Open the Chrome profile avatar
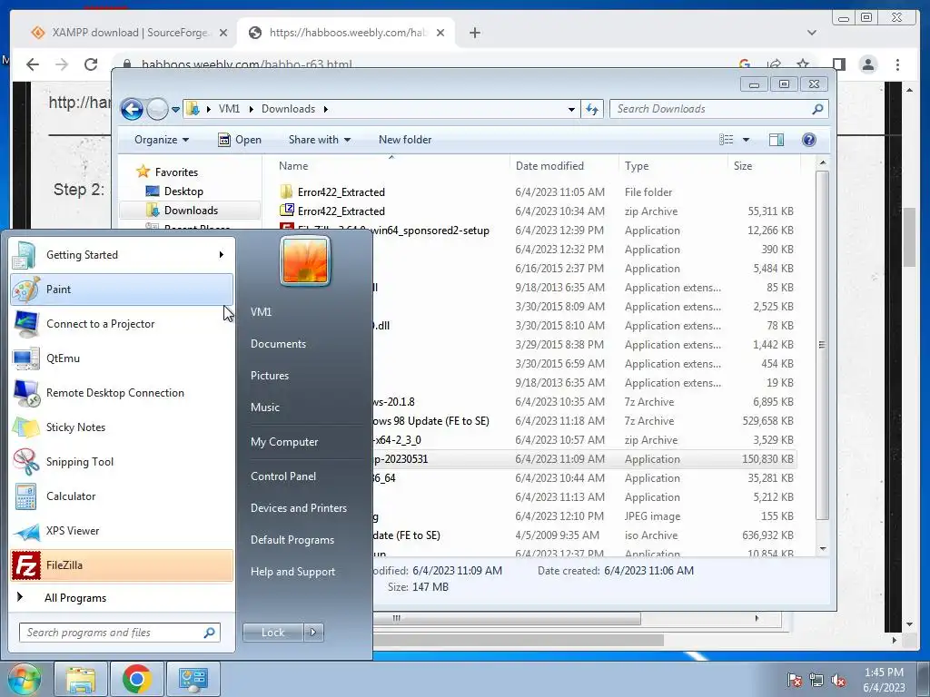930x697 pixels. pyautogui.click(x=867, y=64)
